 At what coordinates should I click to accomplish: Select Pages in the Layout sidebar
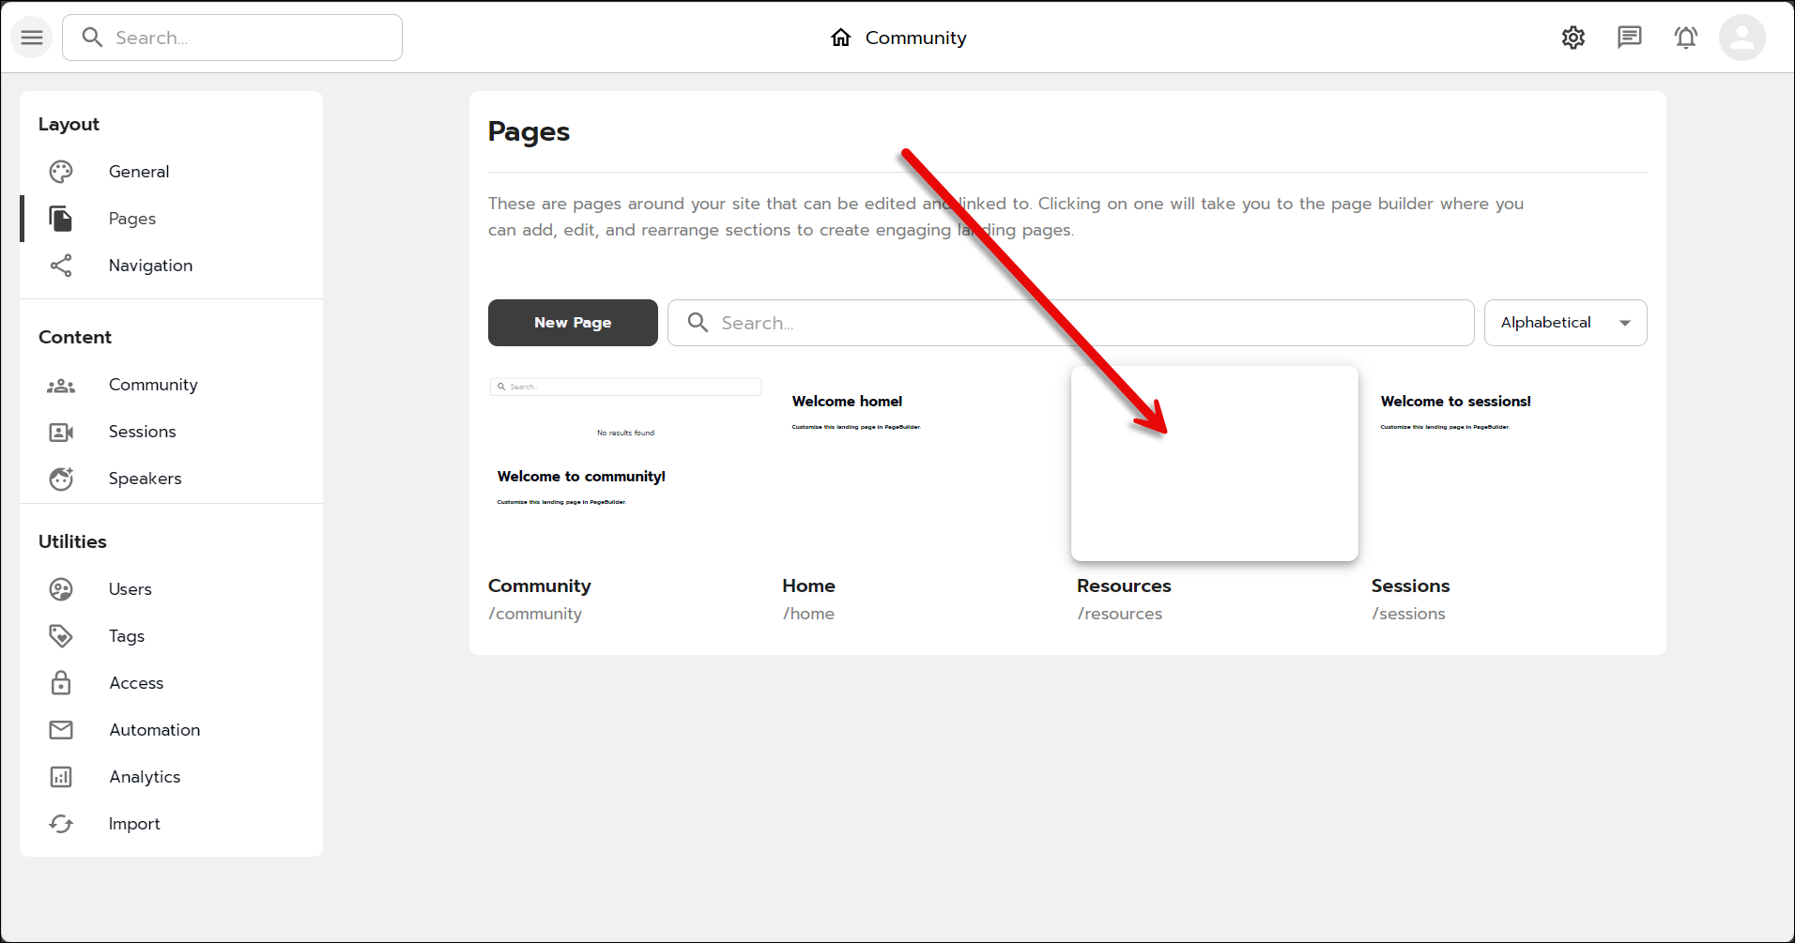tap(132, 219)
